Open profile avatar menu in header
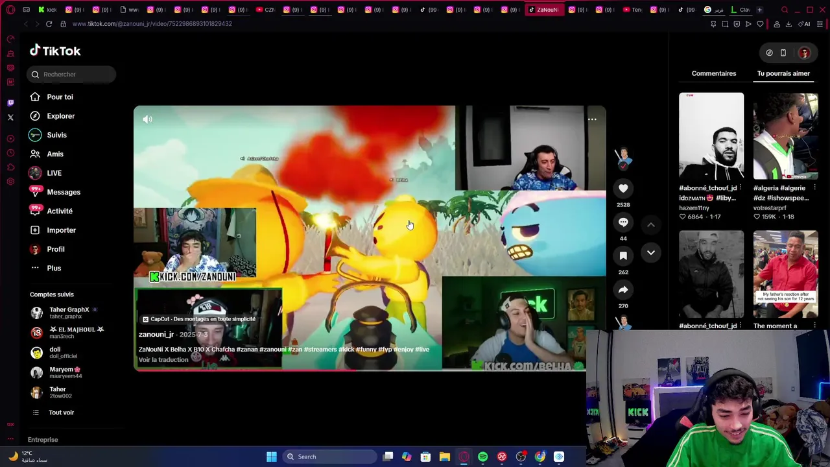Viewport: 830px width, 467px height. [804, 53]
